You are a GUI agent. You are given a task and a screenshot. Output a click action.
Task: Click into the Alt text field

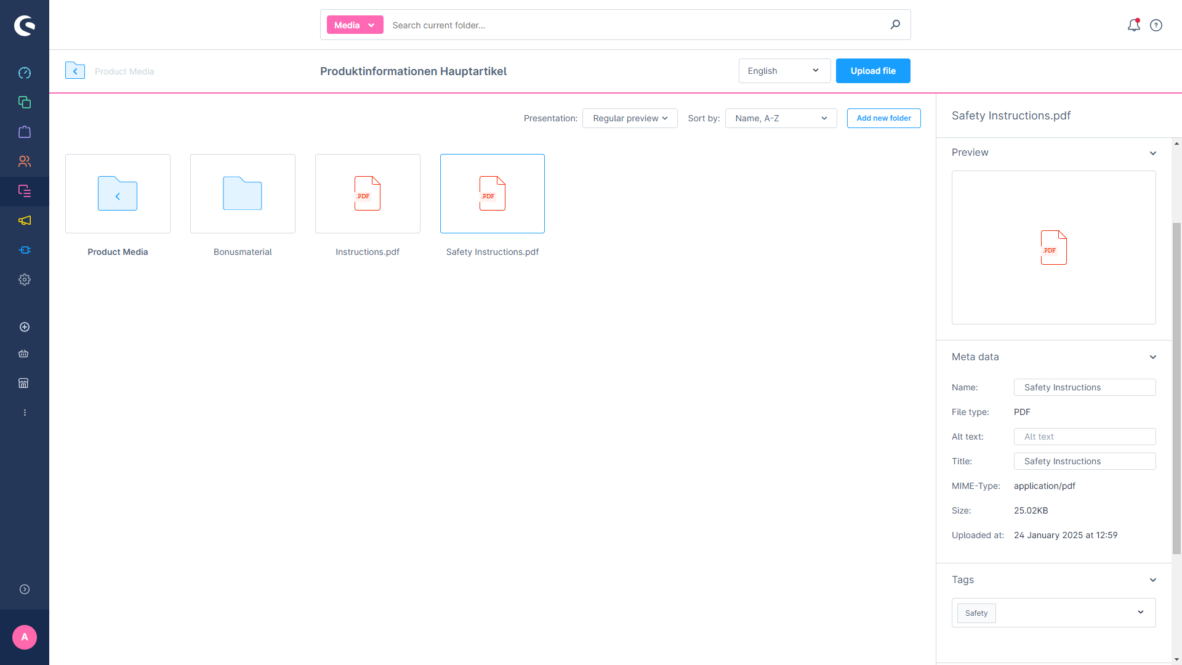(1085, 437)
